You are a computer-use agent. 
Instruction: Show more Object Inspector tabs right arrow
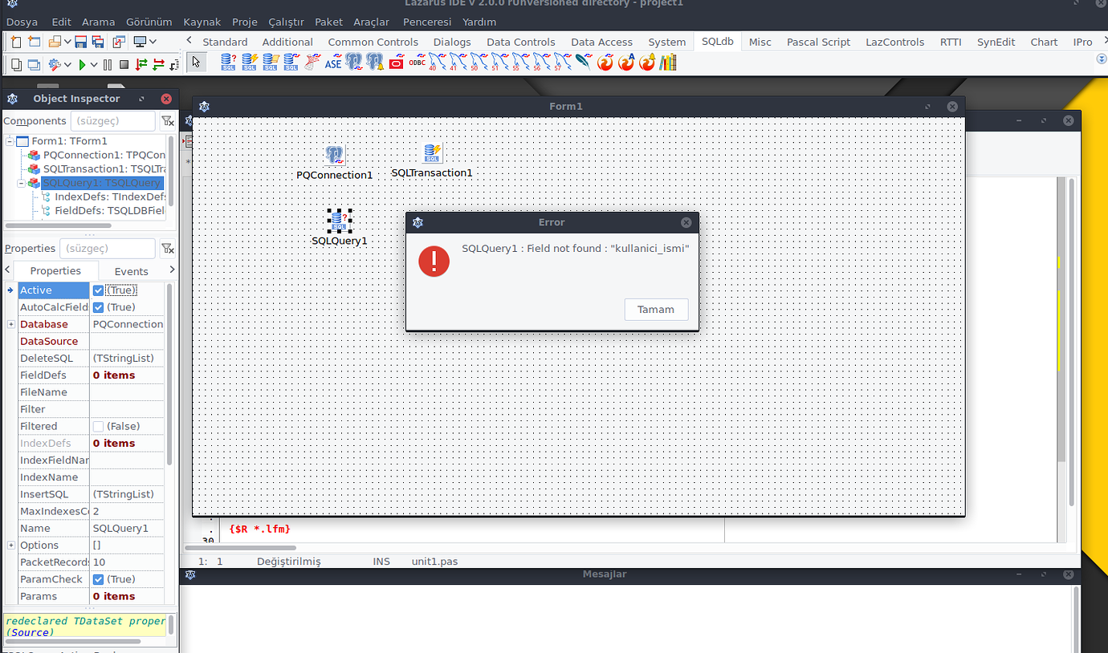[x=171, y=270]
